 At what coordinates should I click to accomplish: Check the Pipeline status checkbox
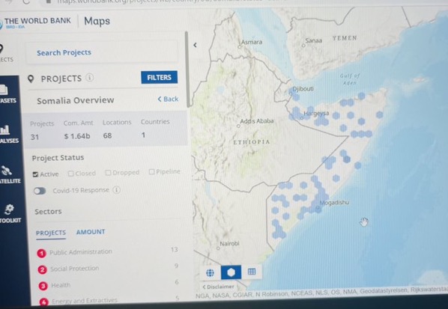click(152, 171)
